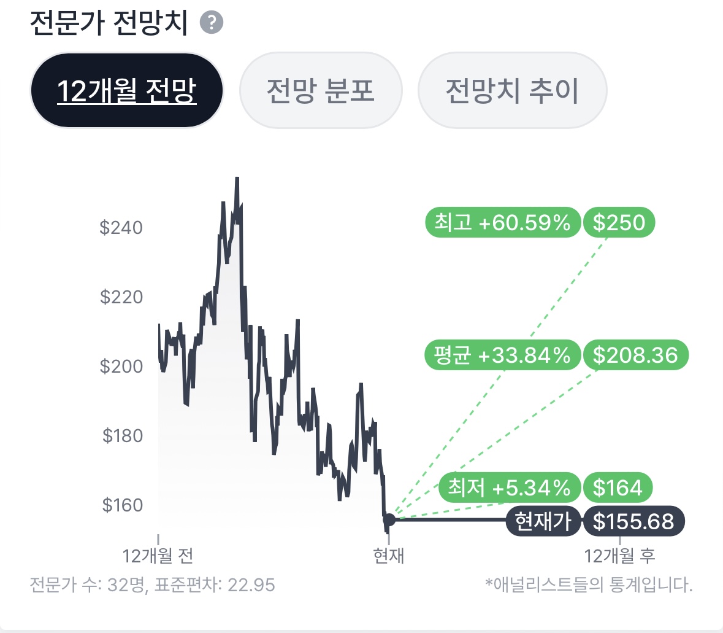The width and height of the screenshot is (723, 633).
Task: Click the 전문가 전망치 heading
Action: (109, 23)
